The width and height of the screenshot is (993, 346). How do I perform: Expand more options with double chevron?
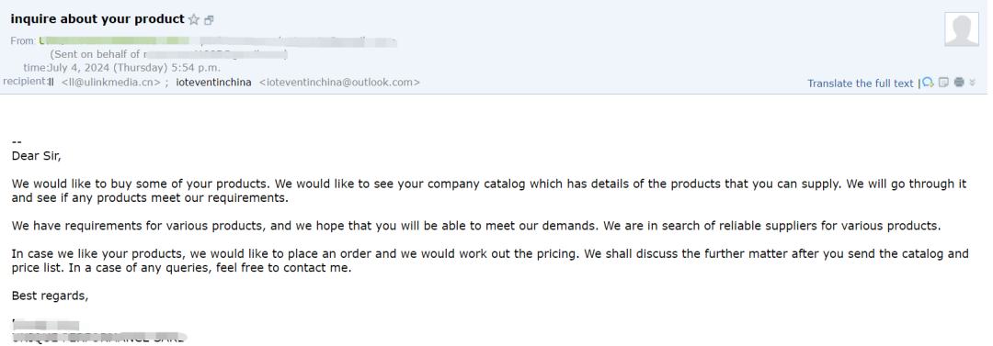pyautogui.click(x=973, y=83)
